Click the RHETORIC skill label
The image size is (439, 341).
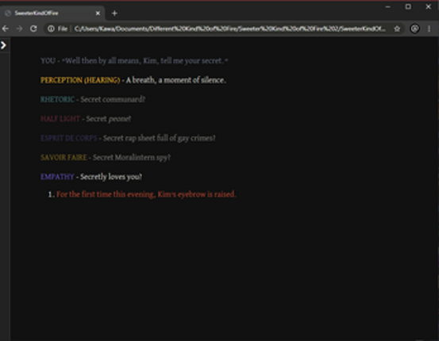(x=57, y=99)
